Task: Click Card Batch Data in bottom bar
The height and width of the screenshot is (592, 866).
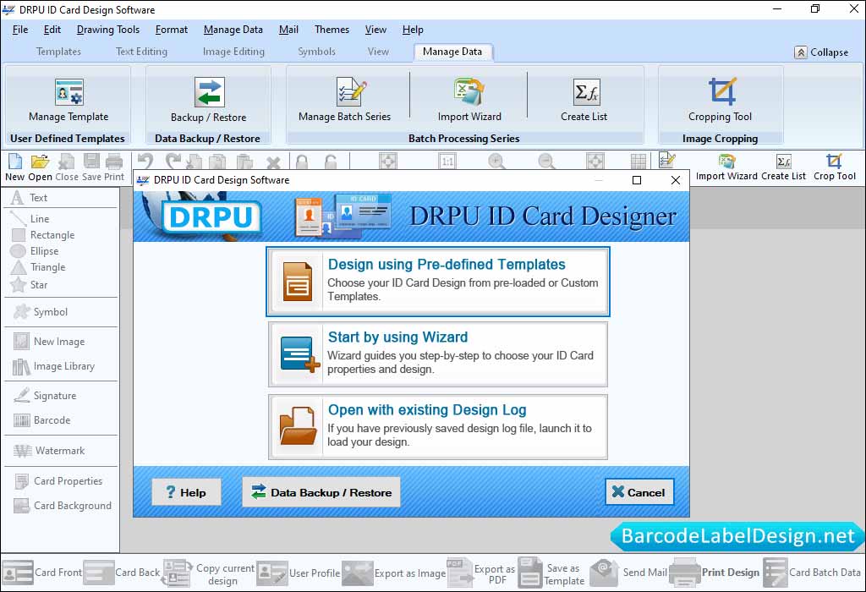Action: coord(813,573)
